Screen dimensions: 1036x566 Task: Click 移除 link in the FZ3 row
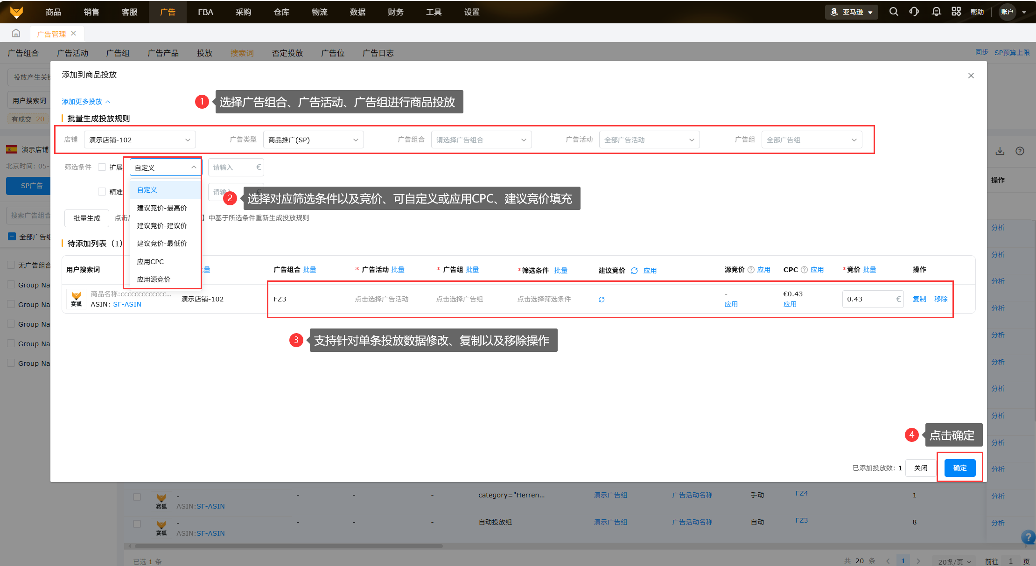click(x=940, y=299)
